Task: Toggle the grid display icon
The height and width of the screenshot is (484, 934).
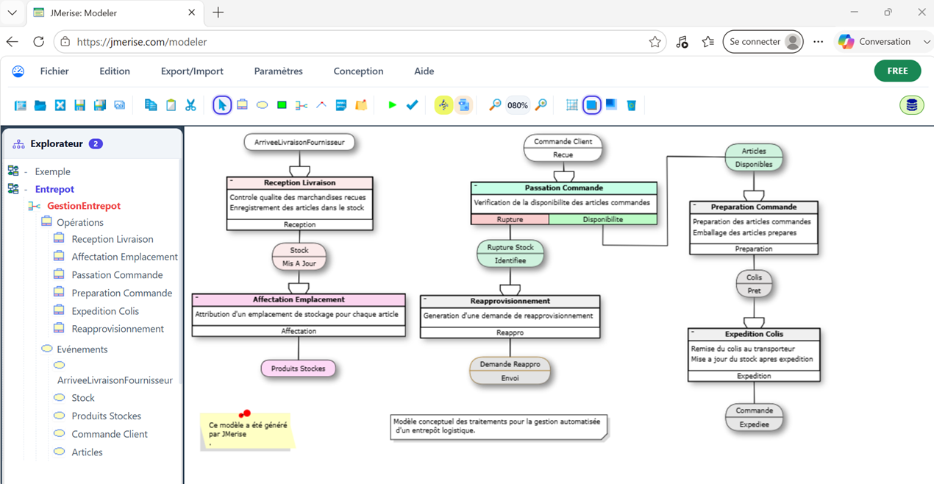Action: (x=571, y=105)
